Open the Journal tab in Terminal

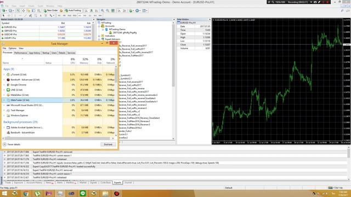coord(128,183)
